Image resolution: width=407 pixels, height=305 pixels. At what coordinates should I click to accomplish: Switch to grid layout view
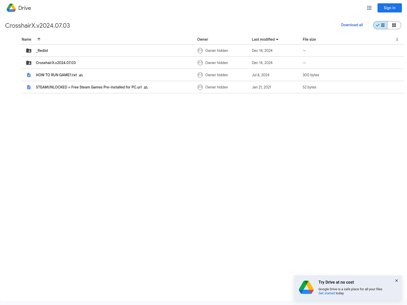click(394, 25)
